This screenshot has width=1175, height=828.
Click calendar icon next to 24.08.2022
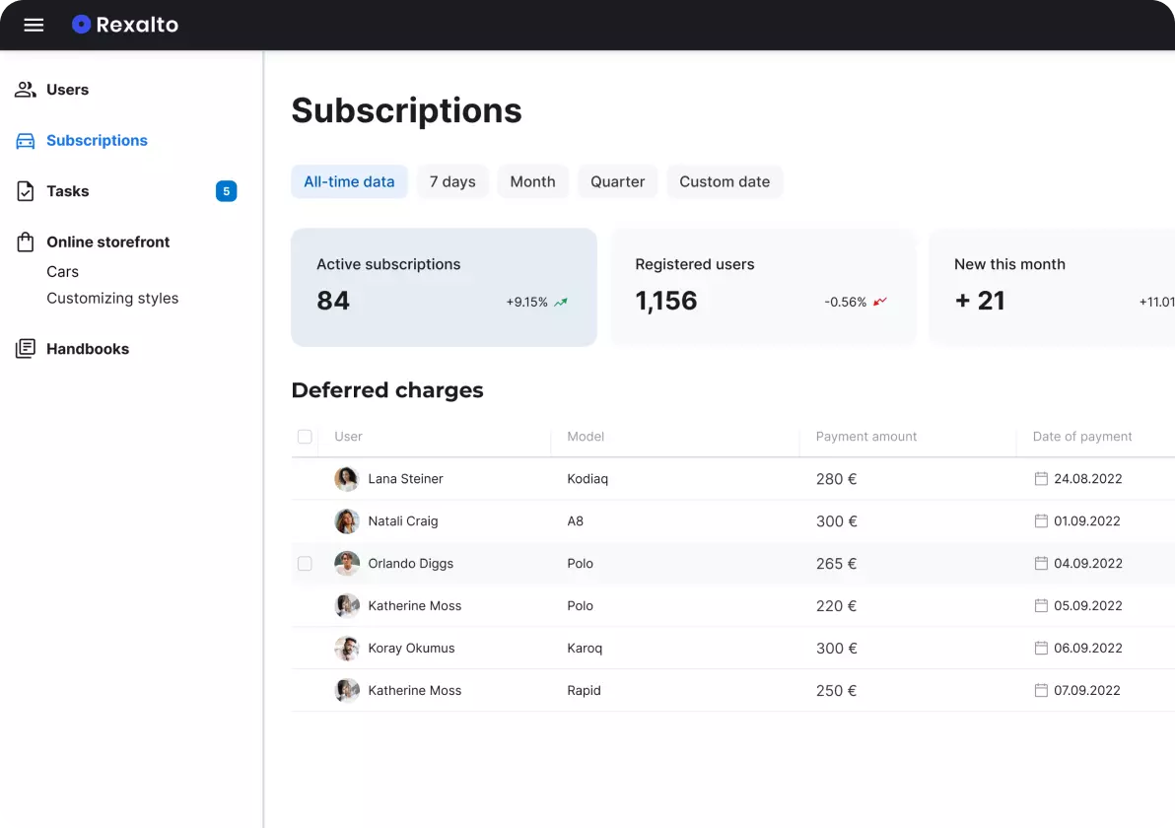pyautogui.click(x=1040, y=479)
